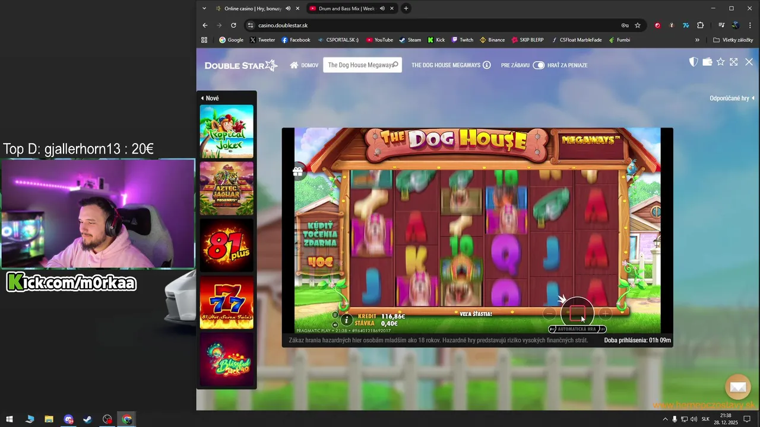
Task: Increase the bet with the plus button
Action: pos(605,313)
